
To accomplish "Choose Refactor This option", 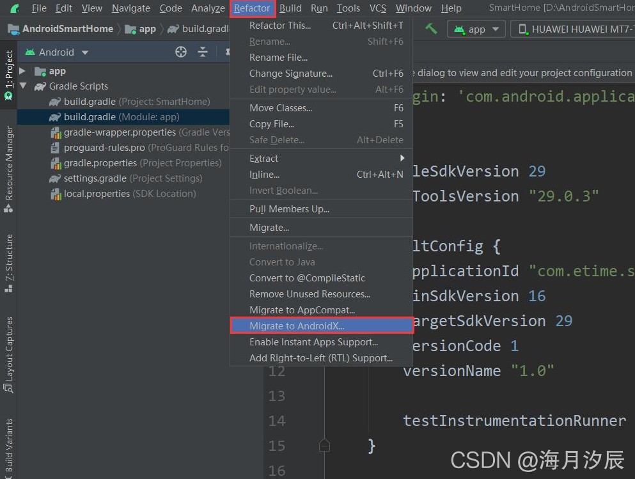I will (322, 26).
